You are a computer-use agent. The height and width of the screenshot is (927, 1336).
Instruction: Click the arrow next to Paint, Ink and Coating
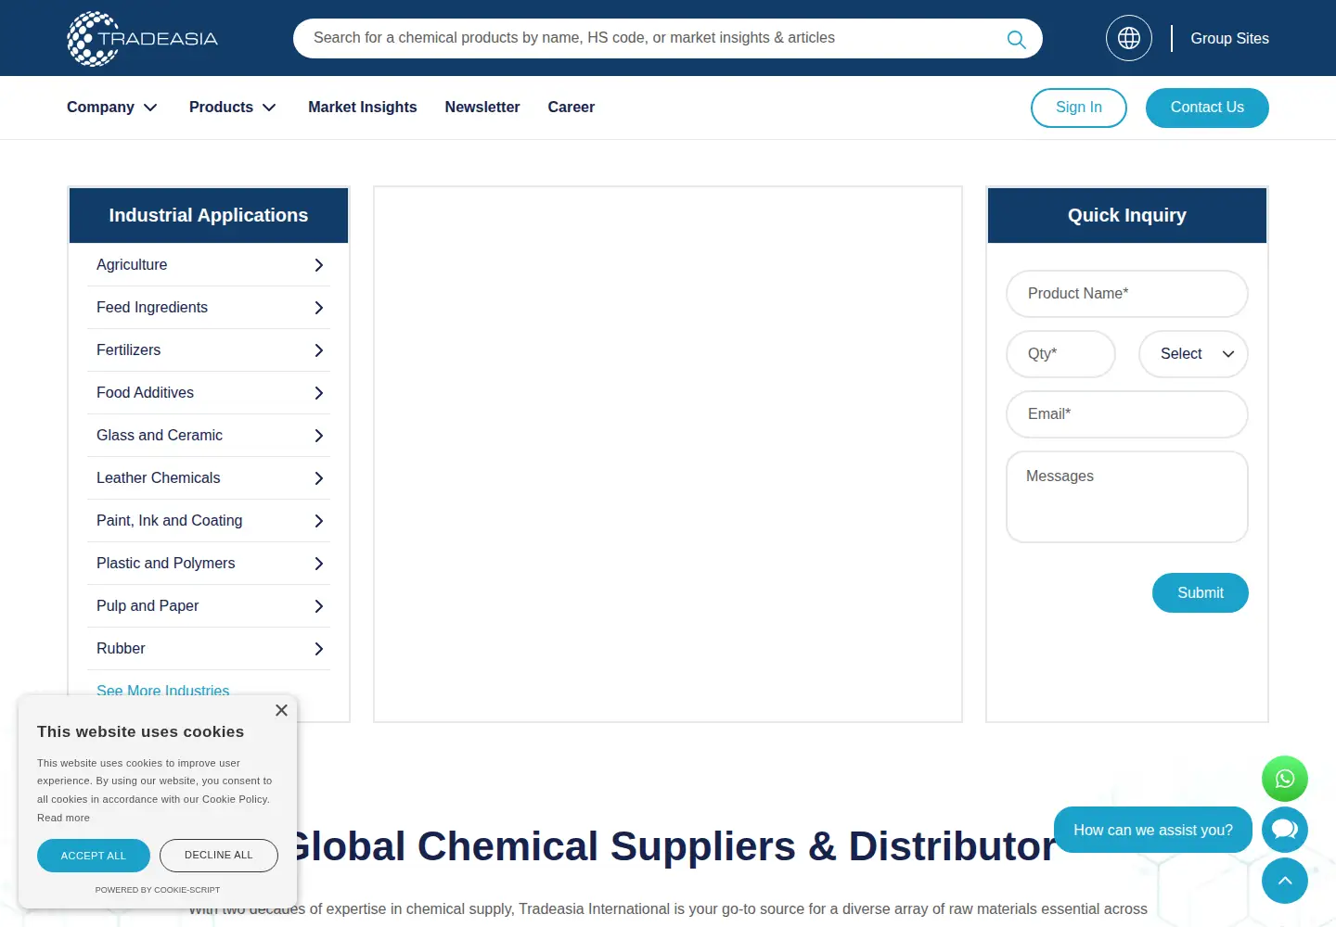tap(318, 521)
